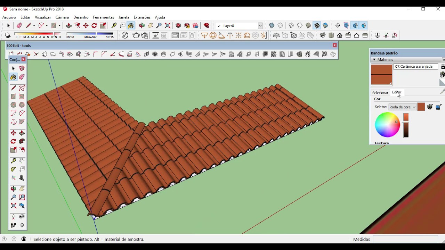Select the eyedropper sample paint icon
Image resolution: width=445 pixels, height=250 pixels.
click(x=443, y=91)
